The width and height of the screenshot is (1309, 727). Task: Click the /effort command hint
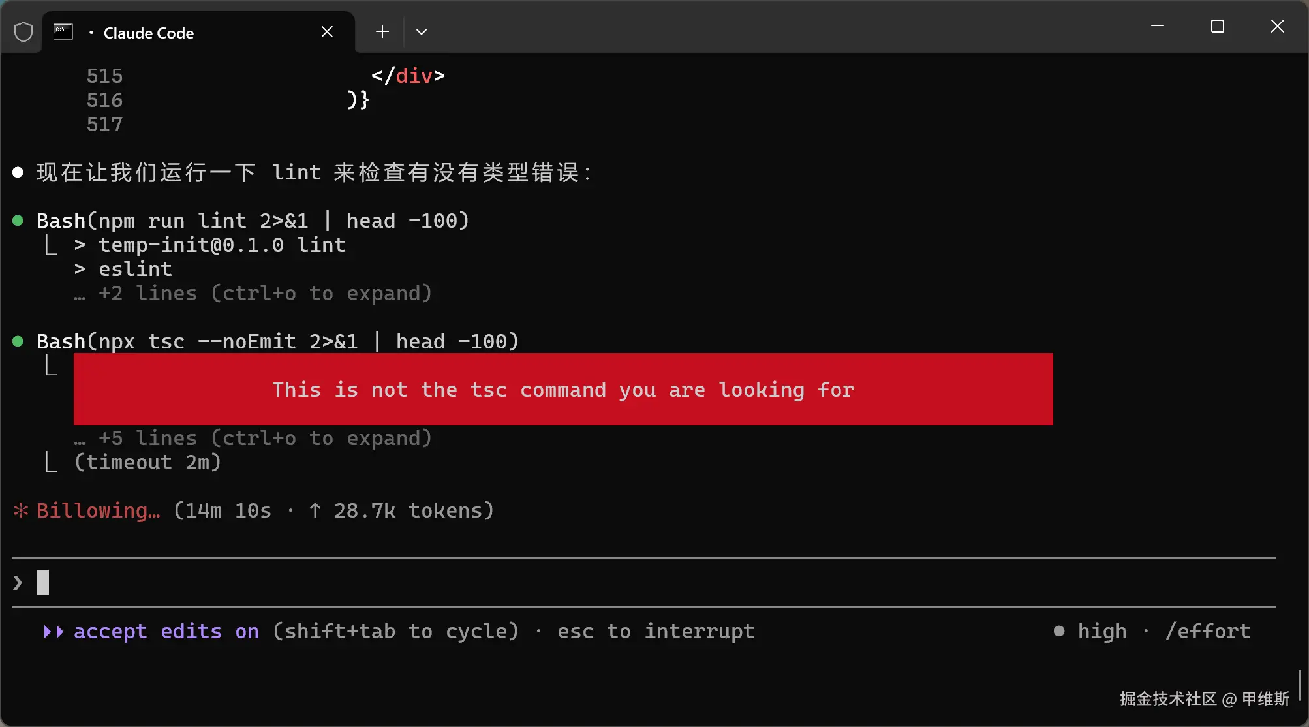pyautogui.click(x=1208, y=631)
